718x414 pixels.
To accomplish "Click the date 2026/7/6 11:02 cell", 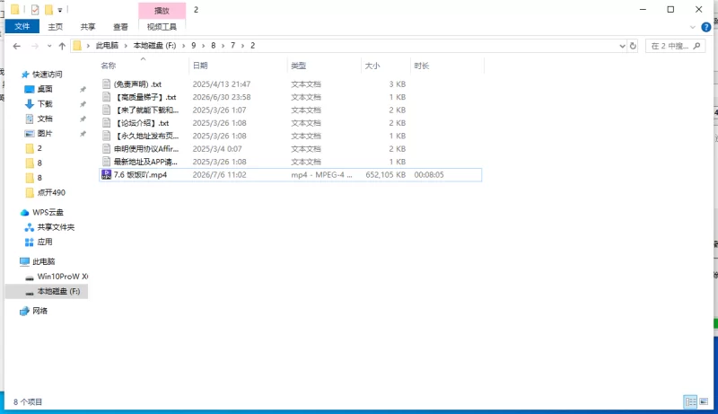I will pos(219,175).
